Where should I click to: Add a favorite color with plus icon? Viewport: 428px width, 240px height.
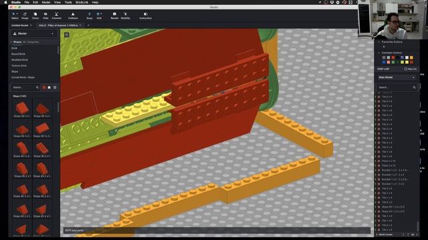click(384, 47)
